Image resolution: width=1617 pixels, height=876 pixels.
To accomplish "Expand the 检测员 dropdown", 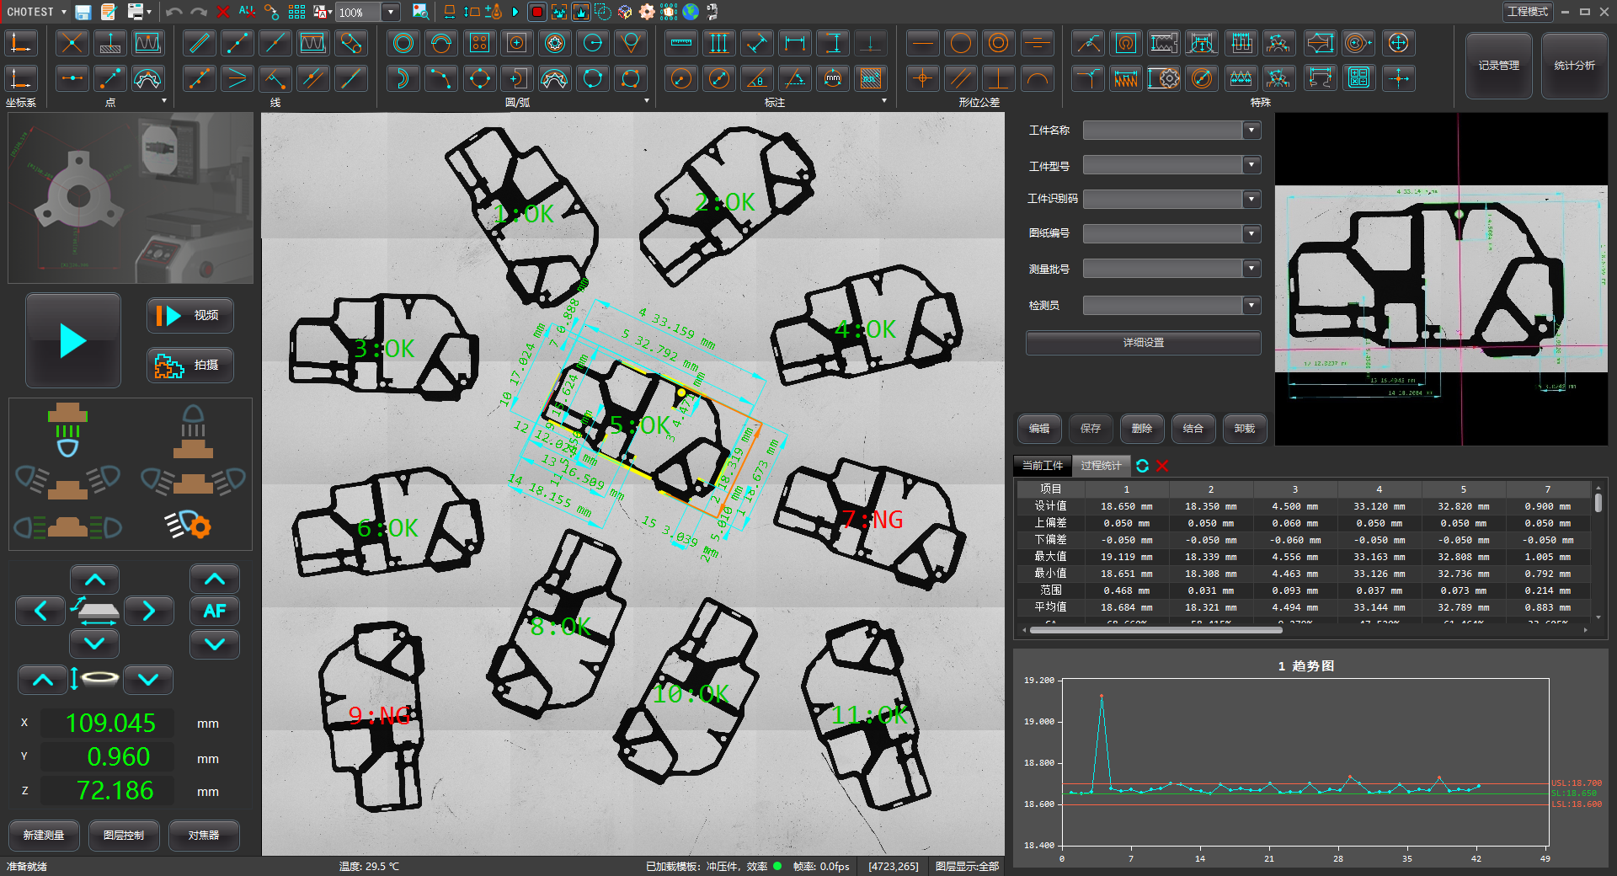I will [1251, 306].
